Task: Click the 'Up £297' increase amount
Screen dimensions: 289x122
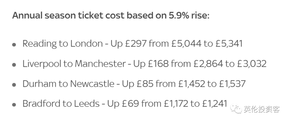Action: (128, 44)
